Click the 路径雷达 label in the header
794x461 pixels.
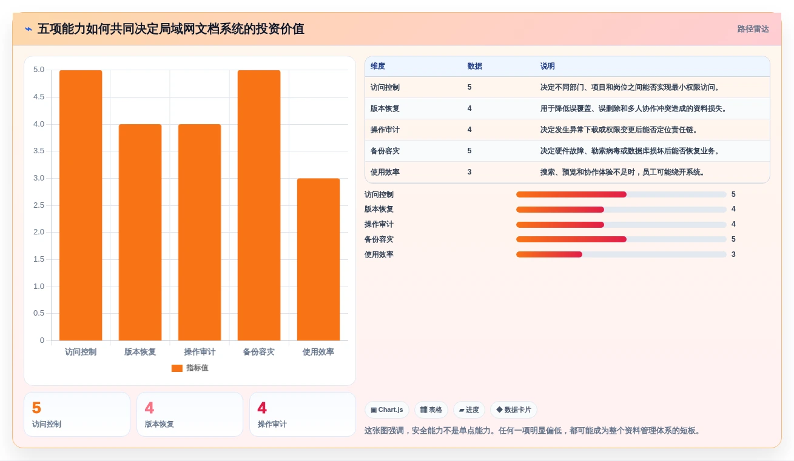coord(753,29)
